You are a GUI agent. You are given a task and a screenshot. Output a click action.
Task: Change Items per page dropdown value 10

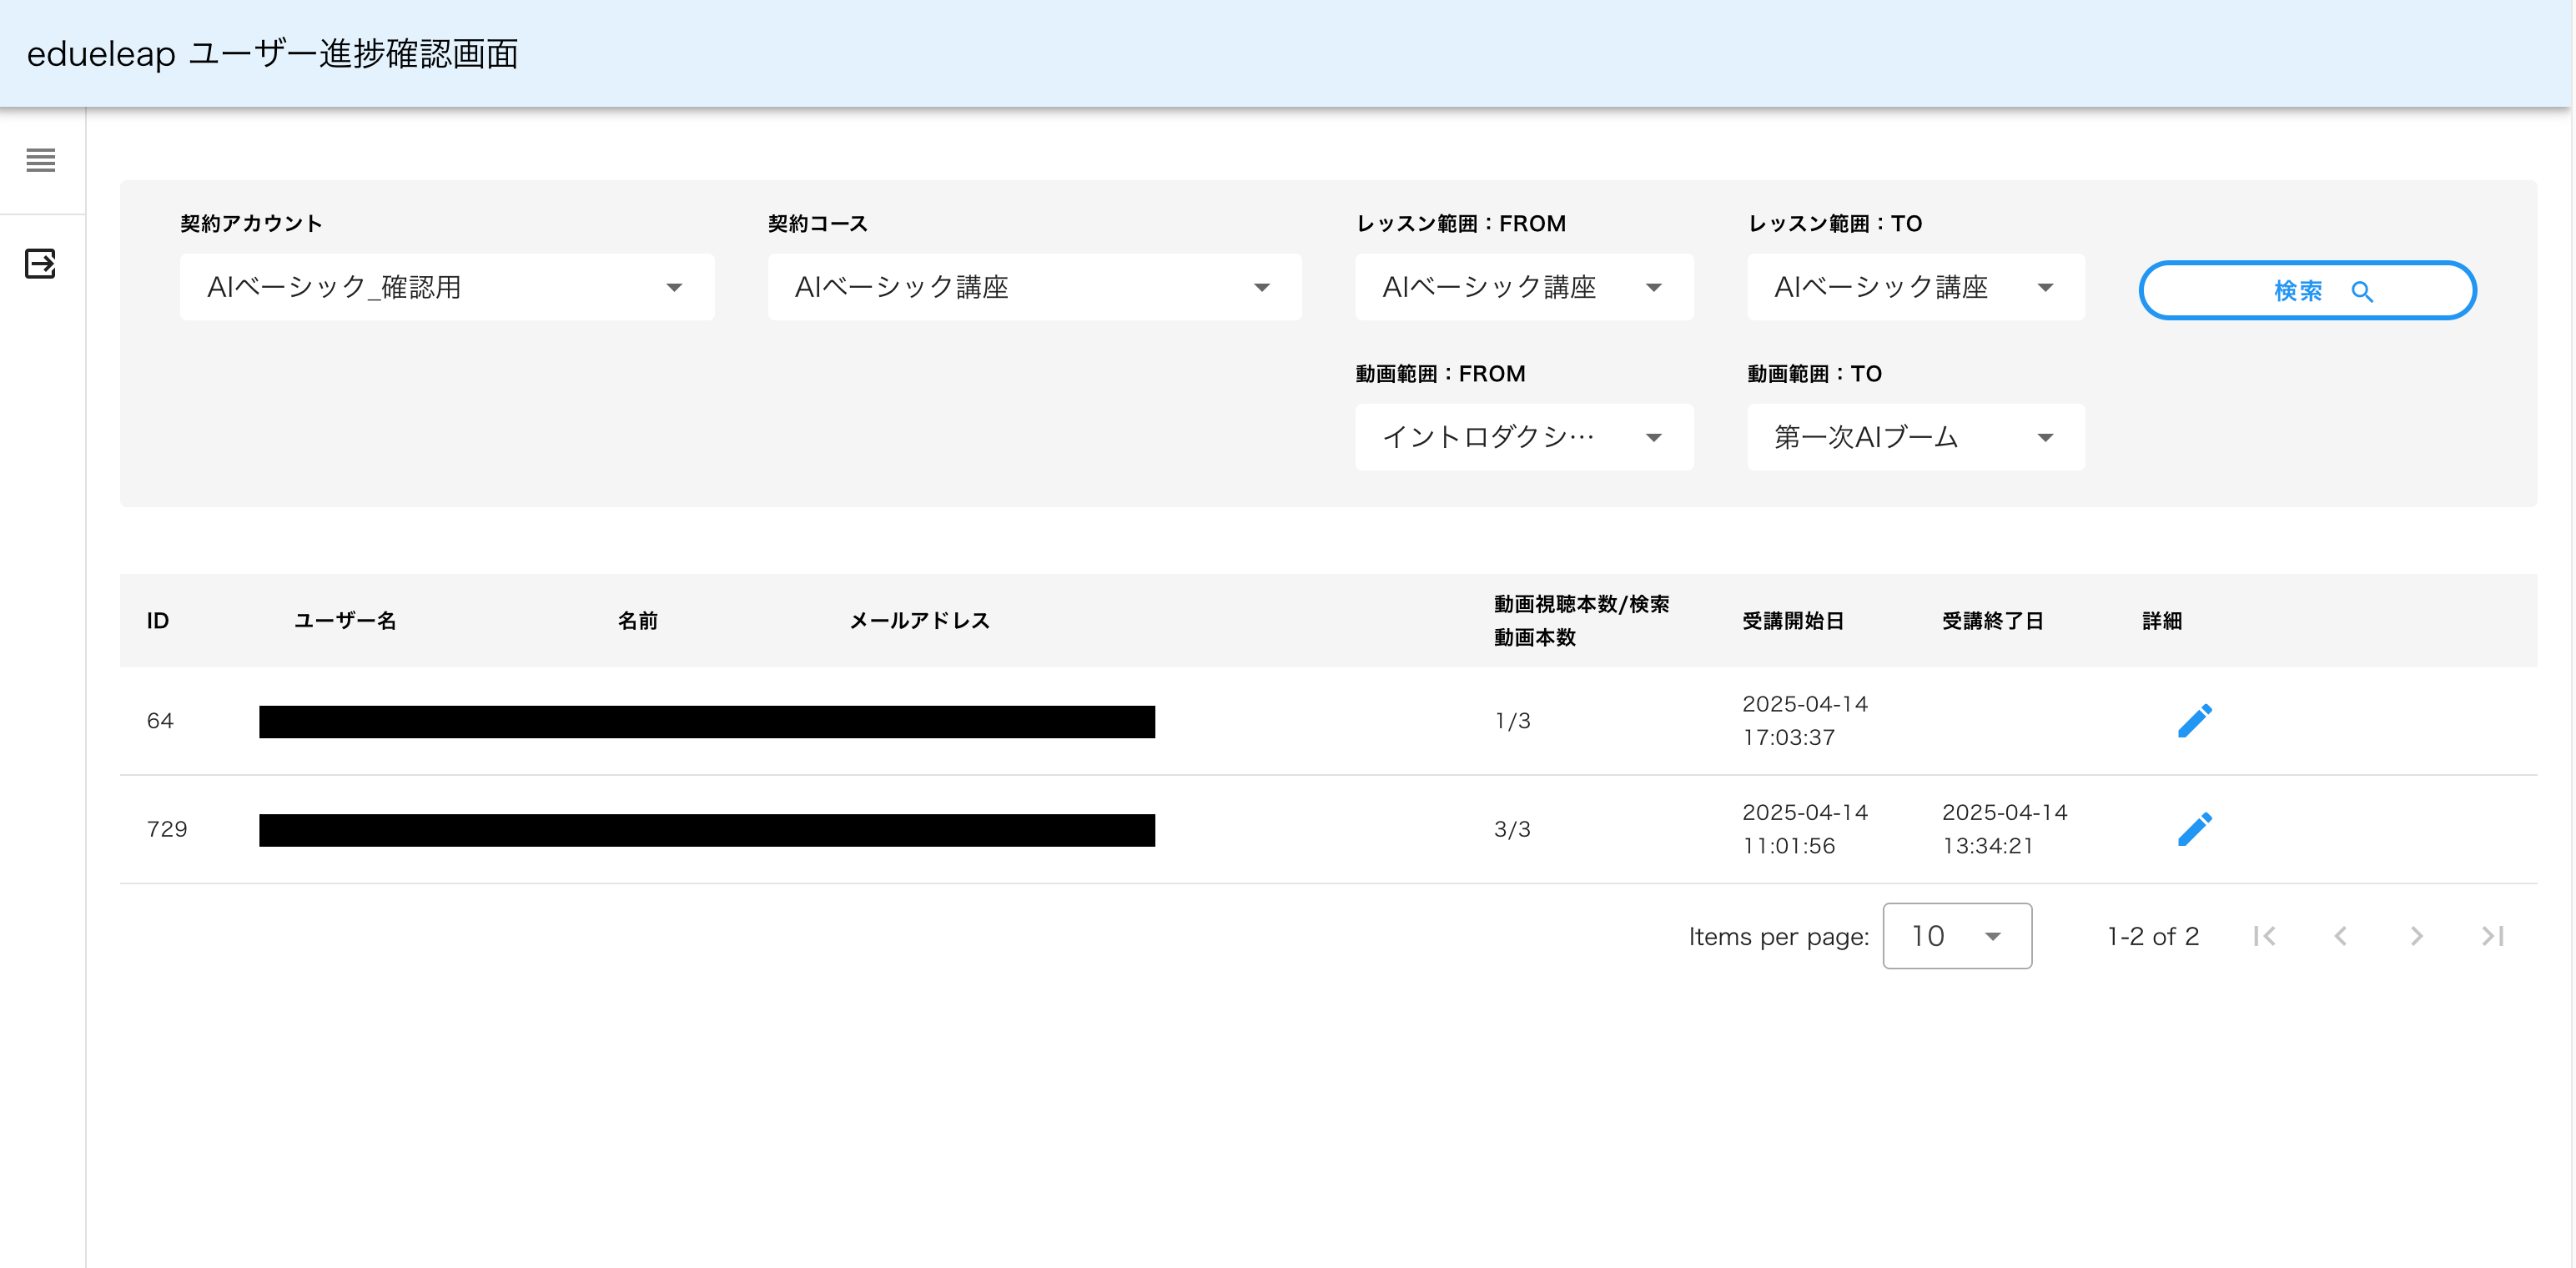tap(1957, 936)
